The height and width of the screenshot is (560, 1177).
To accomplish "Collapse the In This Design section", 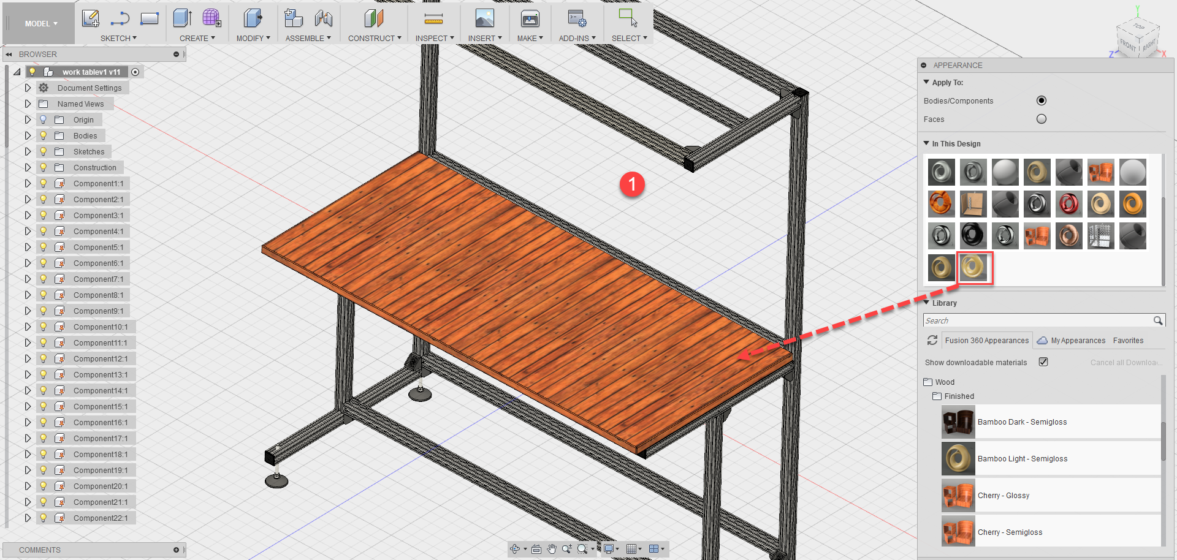I will (x=926, y=143).
